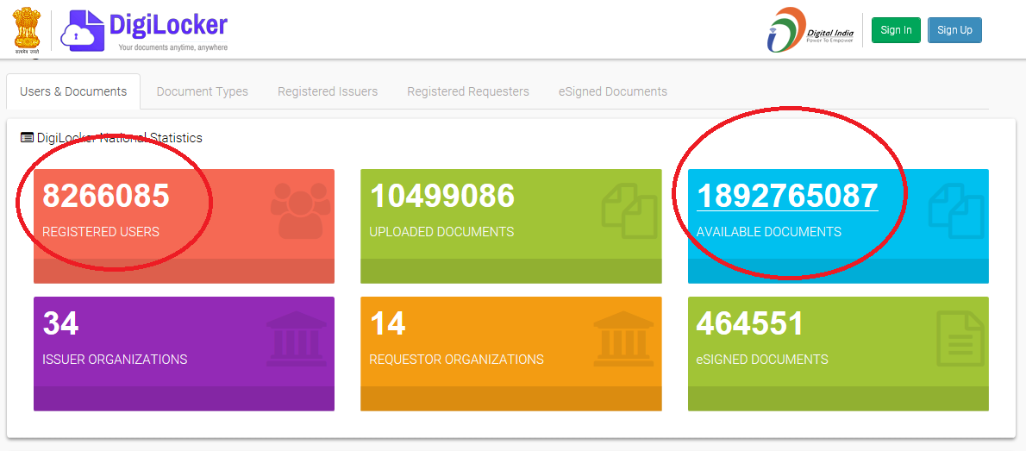Click the 'Your documents anytime, anywhere' tagline
Image resolution: width=1026 pixels, height=451 pixels.
pyautogui.click(x=172, y=47)
